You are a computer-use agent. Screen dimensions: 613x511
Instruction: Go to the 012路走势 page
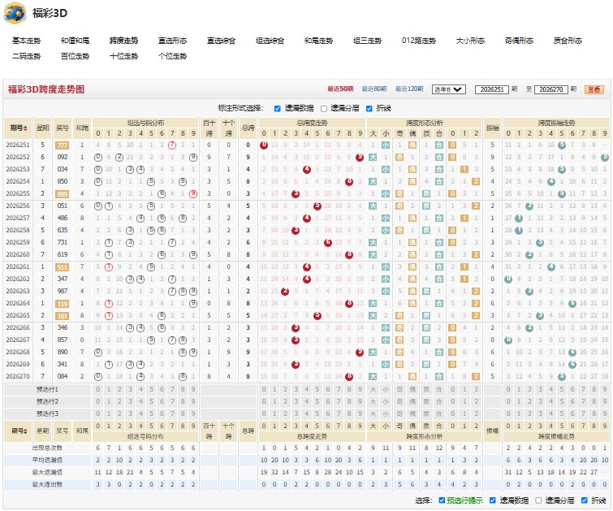coord(418,41)
